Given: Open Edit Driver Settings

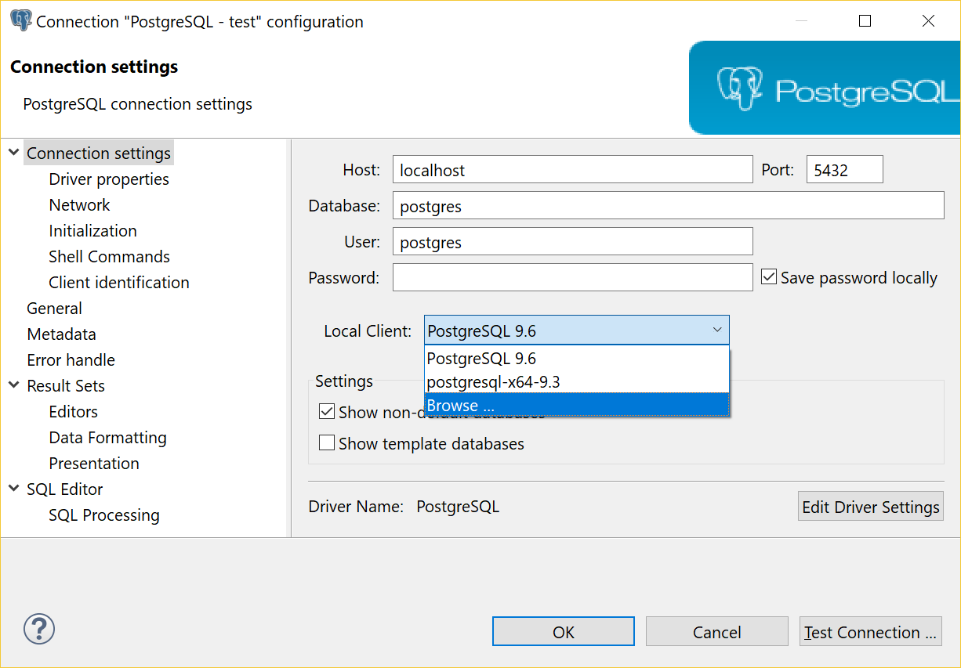Looking at the screenshot, I should 870,506.
